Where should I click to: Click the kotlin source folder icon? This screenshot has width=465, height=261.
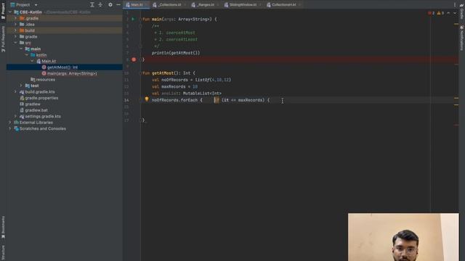point(33,55)
